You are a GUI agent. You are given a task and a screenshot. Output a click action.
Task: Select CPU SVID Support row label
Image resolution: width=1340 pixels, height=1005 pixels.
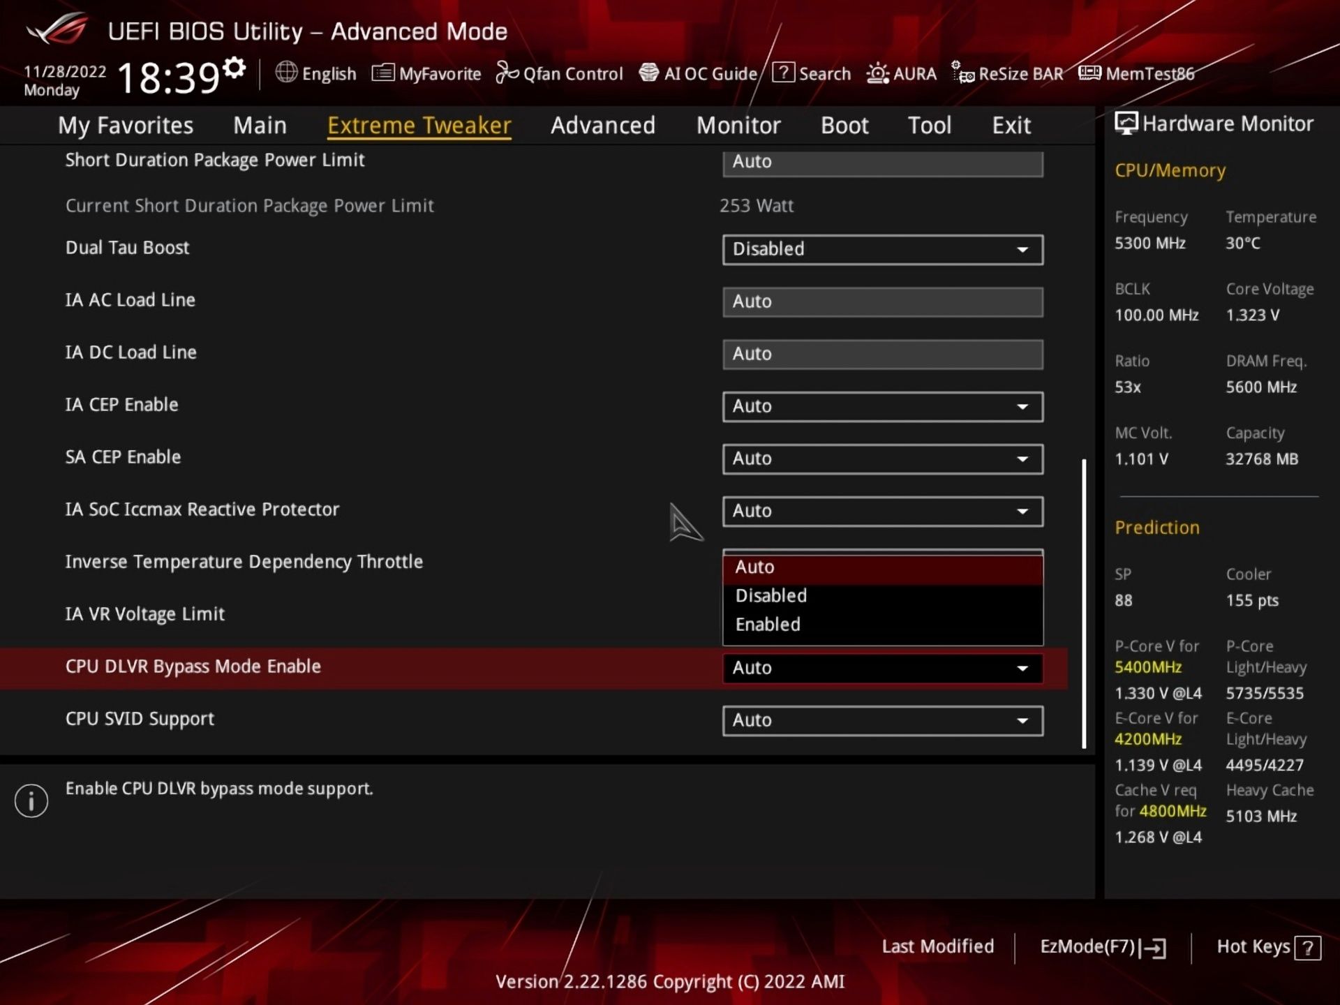140,719
